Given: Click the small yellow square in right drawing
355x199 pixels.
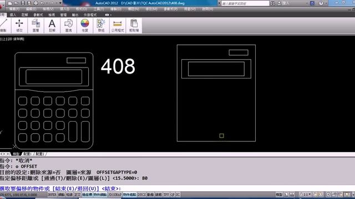Looking at the screenshot, I should [x=222, y=135].
